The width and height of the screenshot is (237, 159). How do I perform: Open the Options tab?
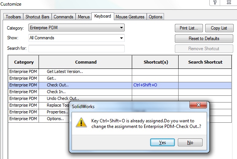[x=155, y=16]
